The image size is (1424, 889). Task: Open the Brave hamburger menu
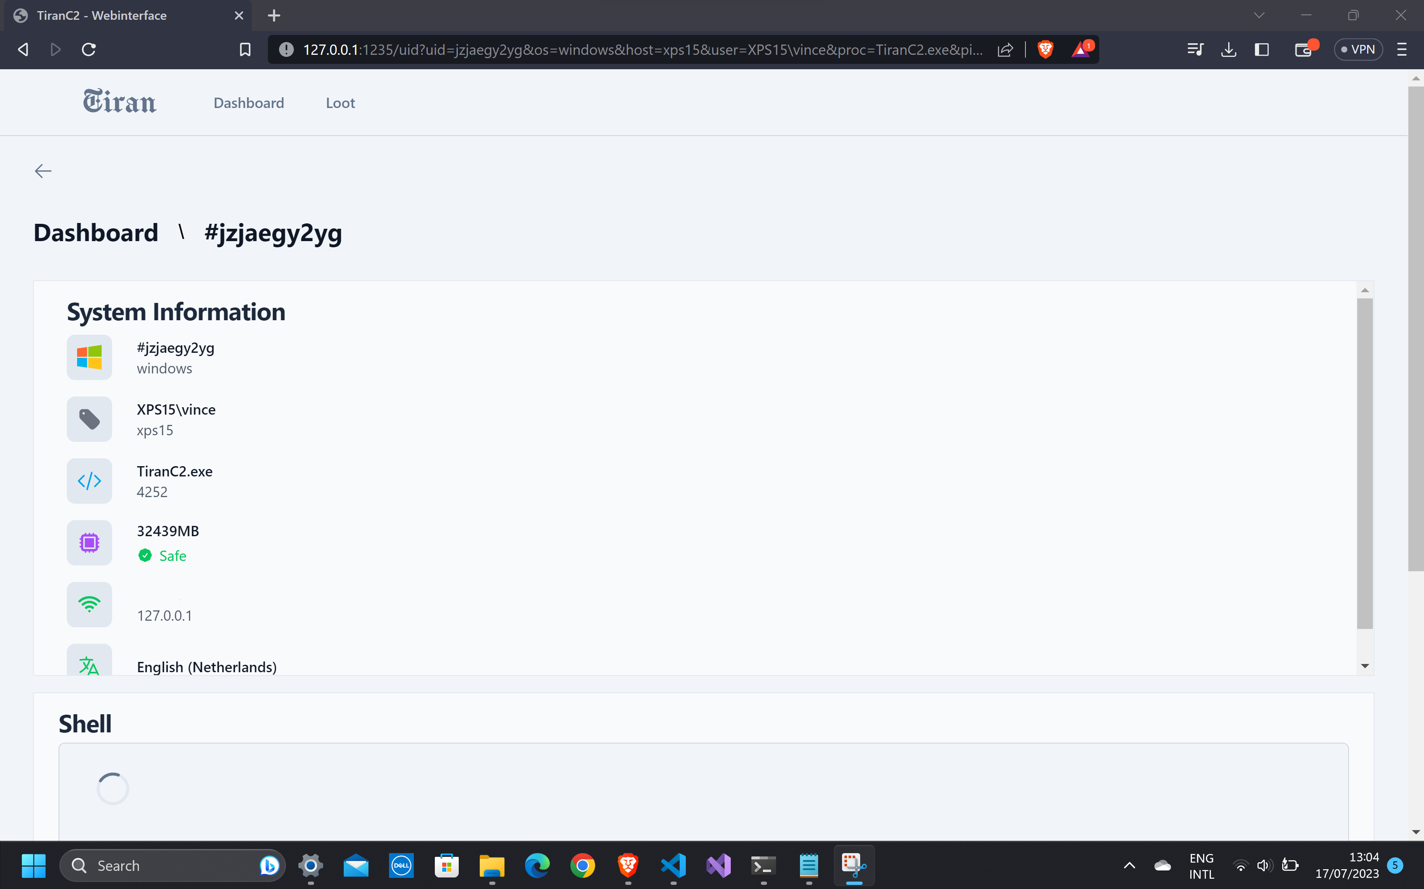pyautogui.click(x=1402, y=49)
